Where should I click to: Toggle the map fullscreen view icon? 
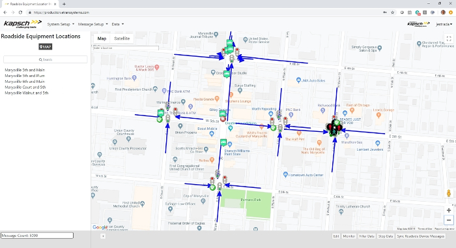click(449, 39)
